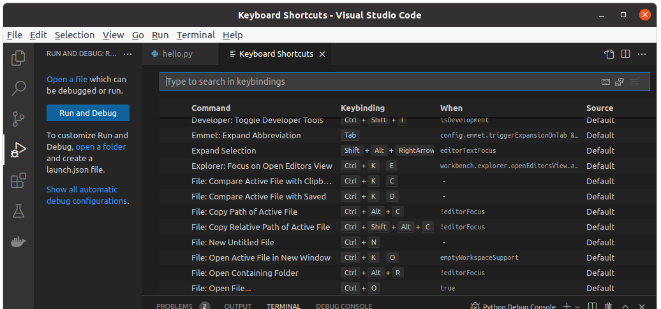This screenshot has width=661, height=309.
Task: Split the editor to the right
Action: coord(625,54)
